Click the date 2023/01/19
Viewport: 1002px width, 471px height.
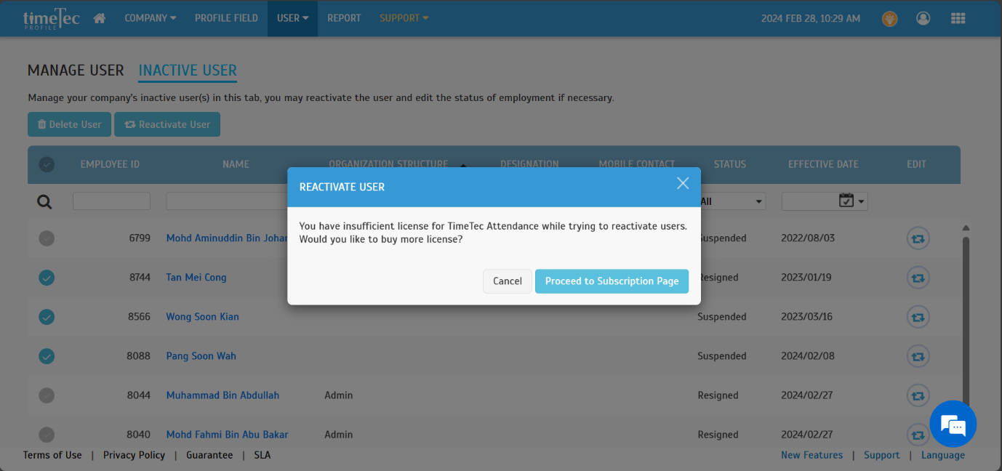pyautogui.click(x=808, y=278)
